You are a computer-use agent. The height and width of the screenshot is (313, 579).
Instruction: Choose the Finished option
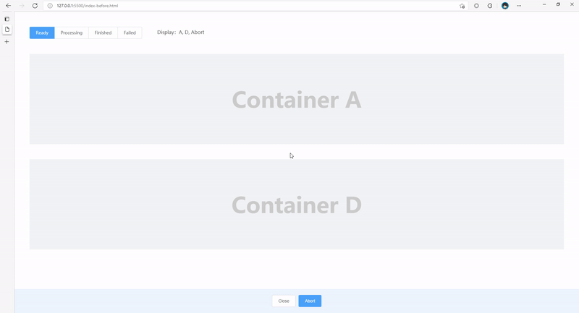click(103, 33)
